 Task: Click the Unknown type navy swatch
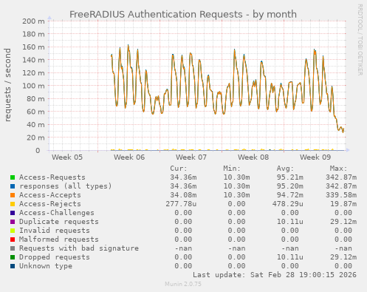[x=13, y=266]
